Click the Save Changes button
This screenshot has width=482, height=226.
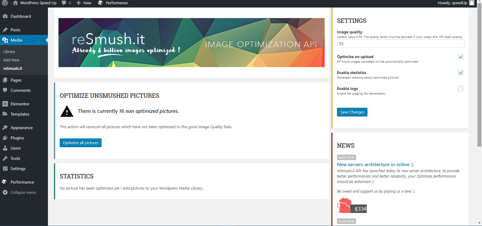click(352, 112)
